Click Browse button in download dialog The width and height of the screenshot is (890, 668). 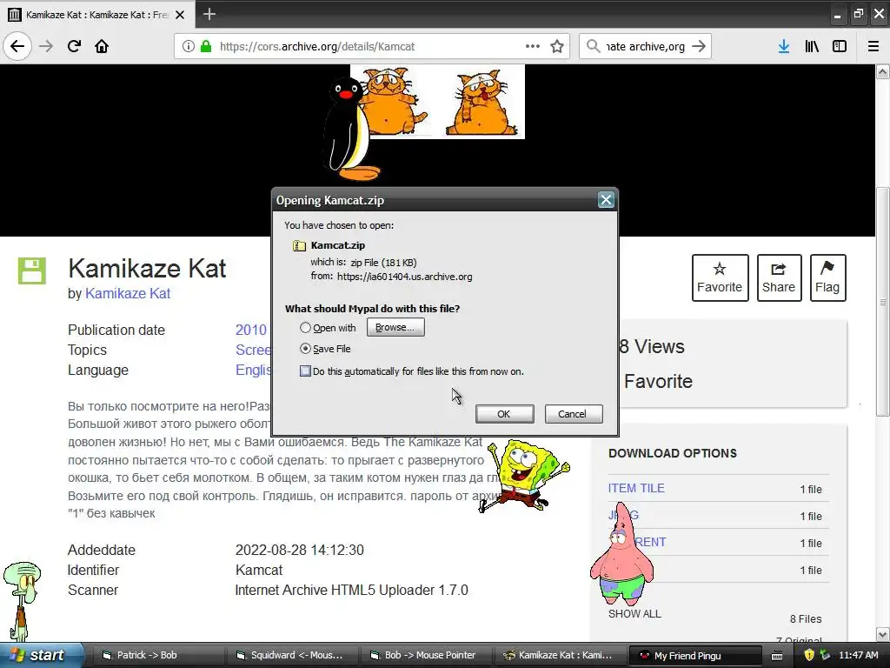tap(395, 327)
